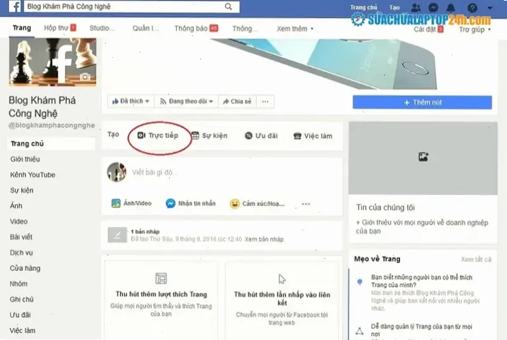Expand the account dropdown arrow in top bar

tap(490, 8)
